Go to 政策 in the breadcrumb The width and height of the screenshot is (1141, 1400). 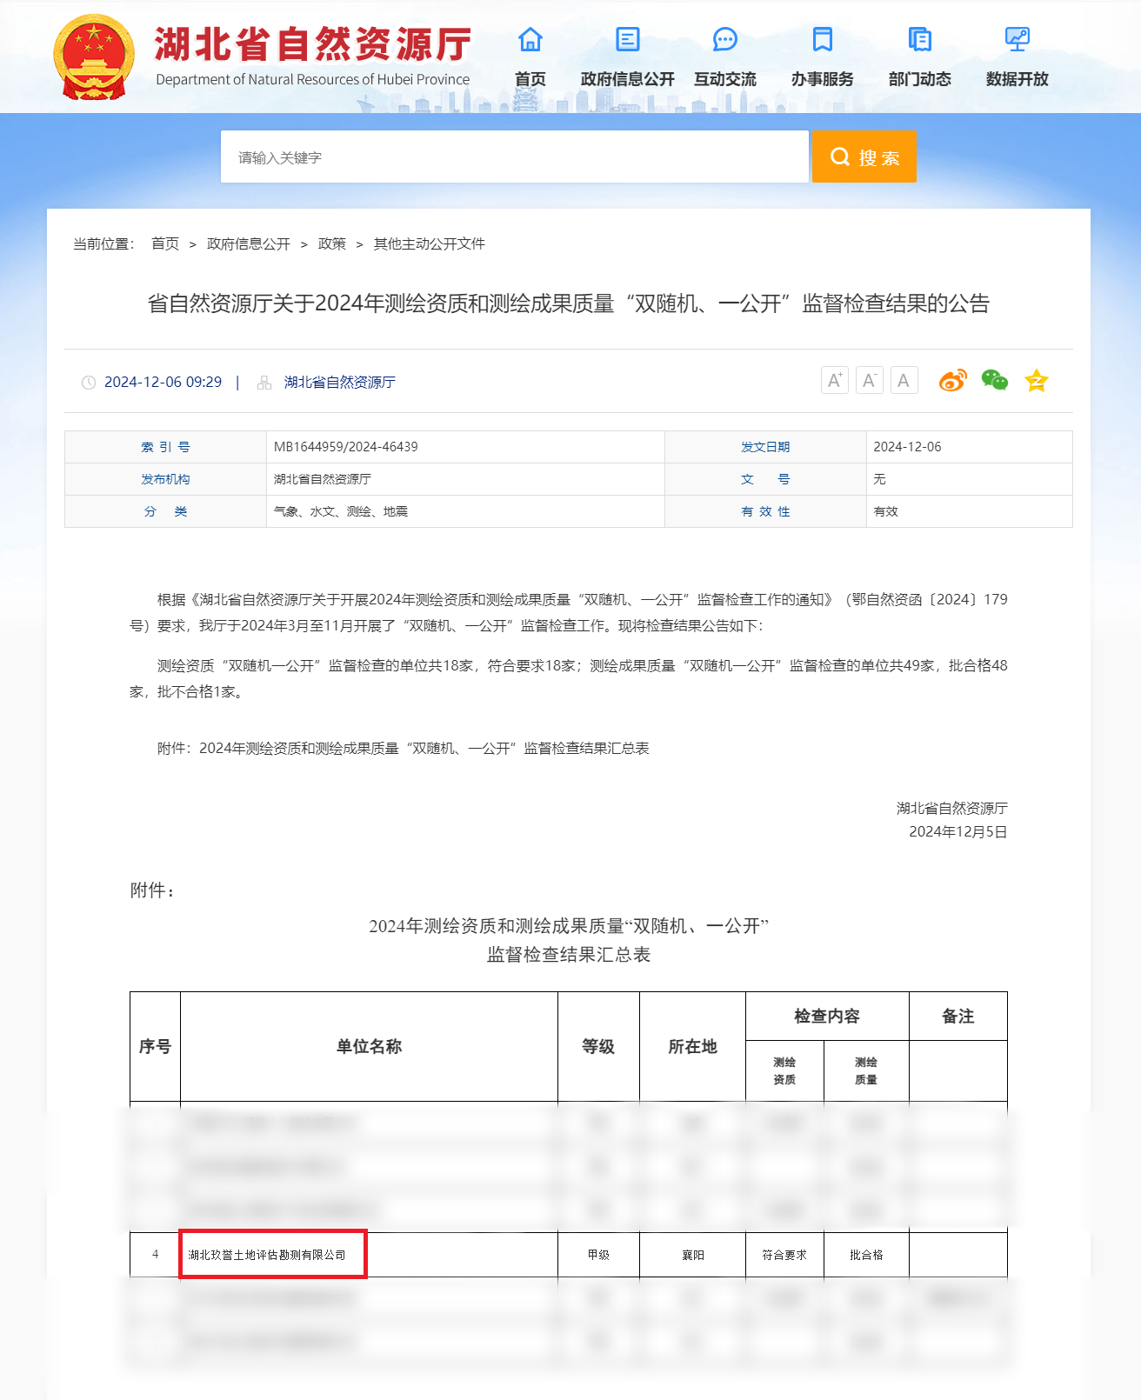tap(332, 244)
